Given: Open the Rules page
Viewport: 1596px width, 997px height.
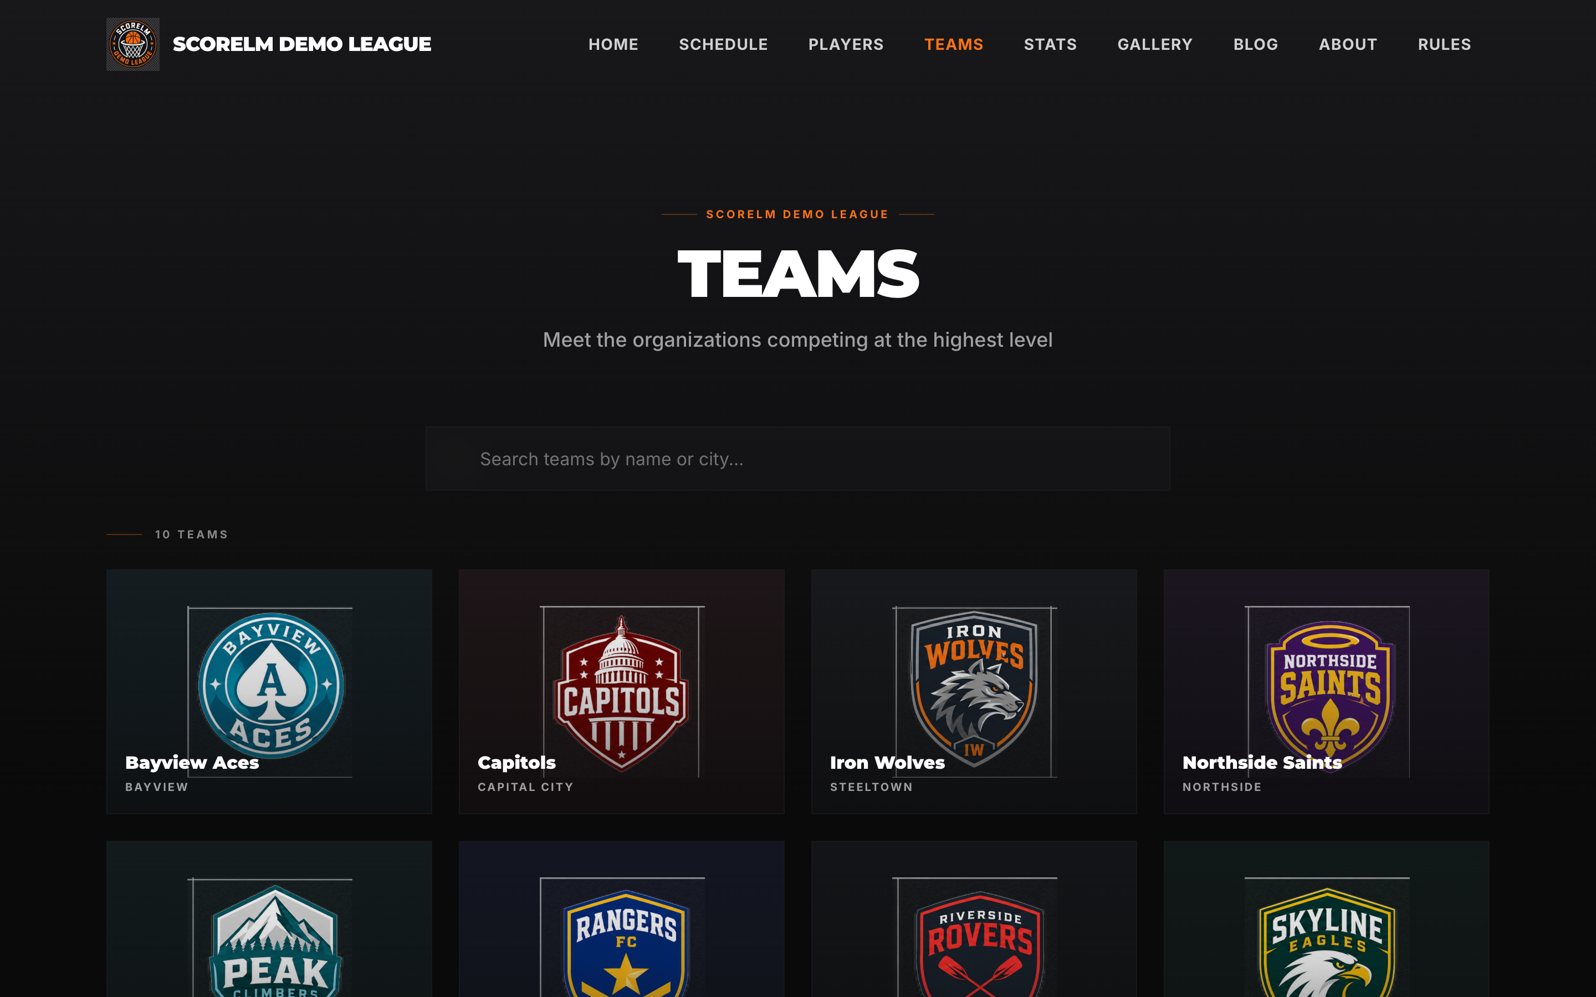Looking at the screenshot, I should point(1444,44).
